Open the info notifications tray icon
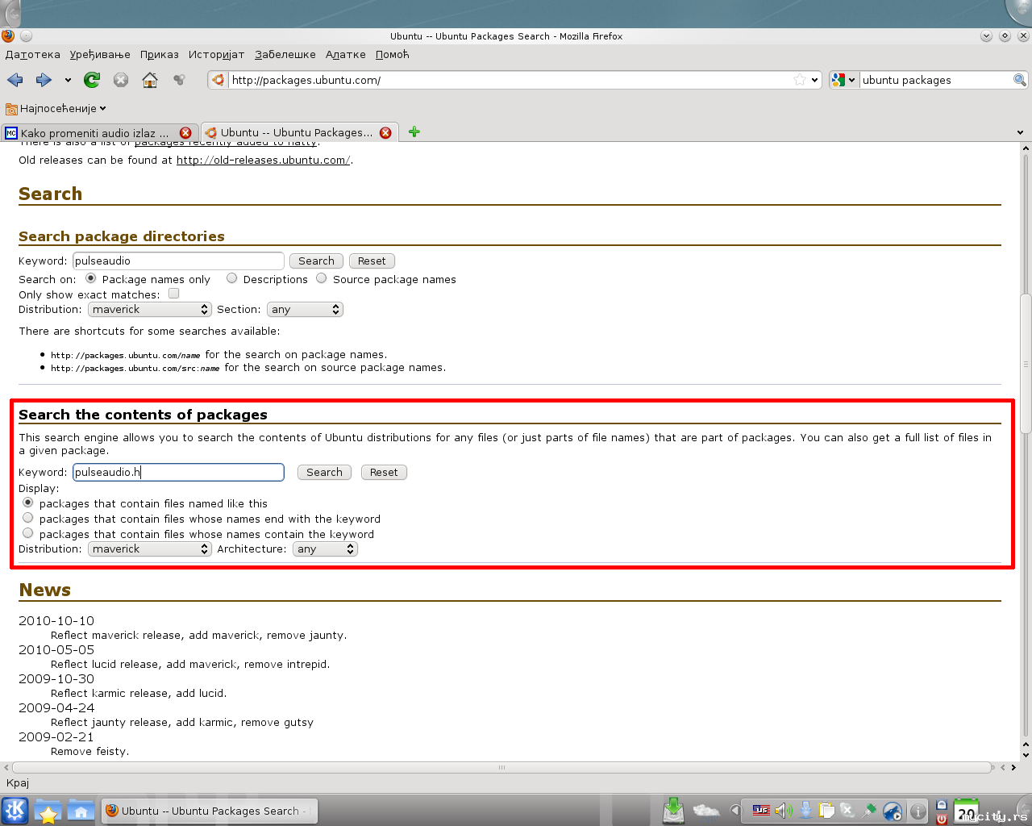The image size is (1032, 826). [x=918, y=811]
